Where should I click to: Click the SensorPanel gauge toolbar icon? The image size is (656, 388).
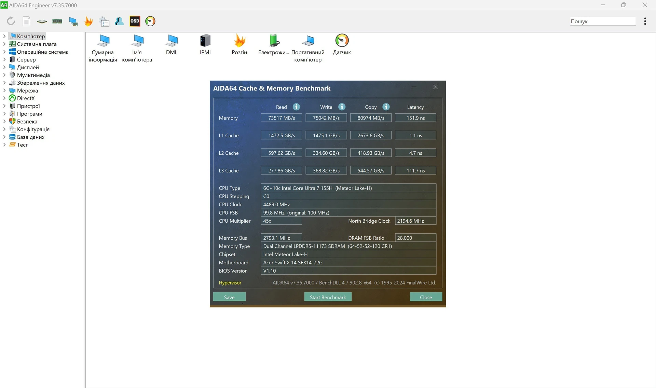pyautogui.click(x=150, y=21)
